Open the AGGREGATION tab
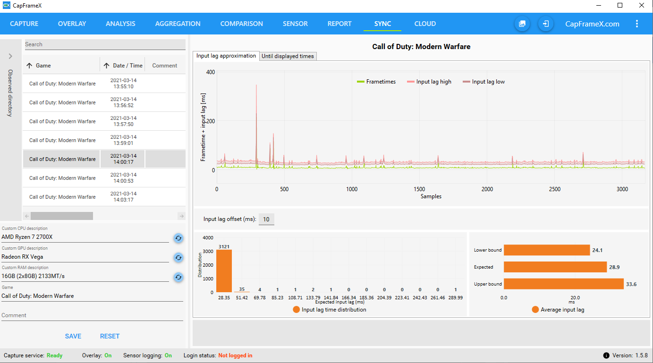Image resolution: width=653 pixels, height=363 pixels. [x=178, y=24]
